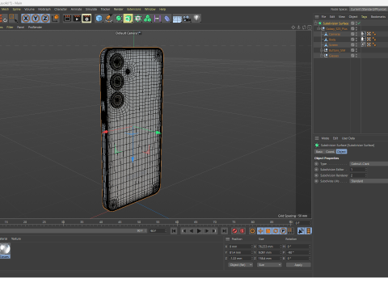Click the red Record Active Objects button

[234, 231]
